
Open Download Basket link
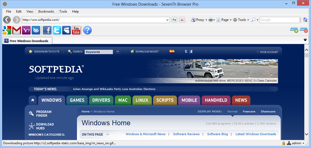[145, 51]
